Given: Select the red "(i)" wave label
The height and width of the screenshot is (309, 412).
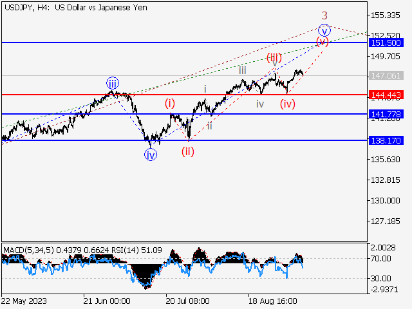Looking at the screenshot, I should [x=170, y=103].
